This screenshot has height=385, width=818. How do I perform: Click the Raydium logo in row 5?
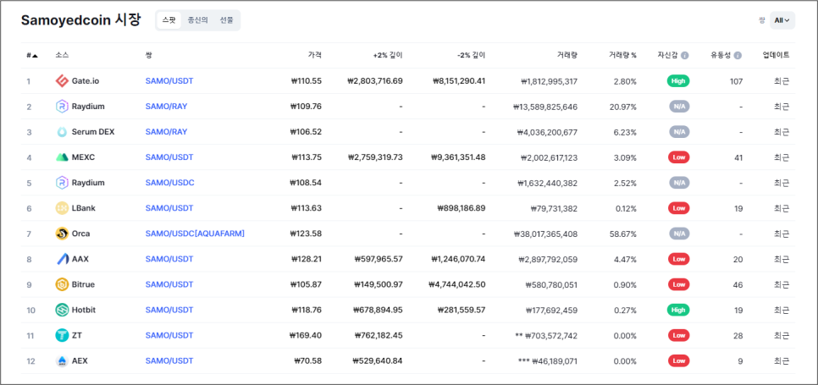62,183
